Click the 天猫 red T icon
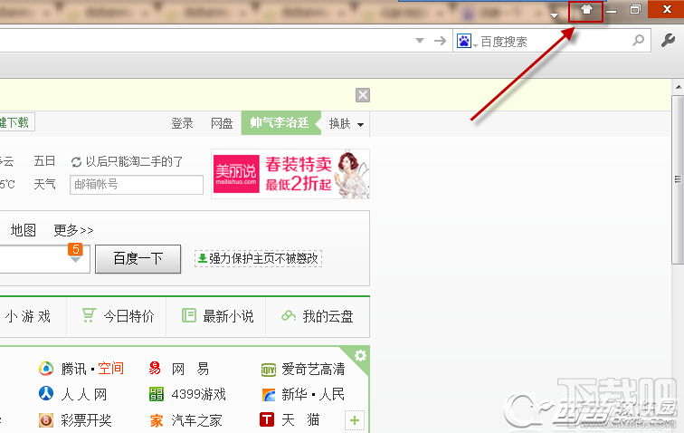This screenshot has height=433, width=684. tap(267, 419)
